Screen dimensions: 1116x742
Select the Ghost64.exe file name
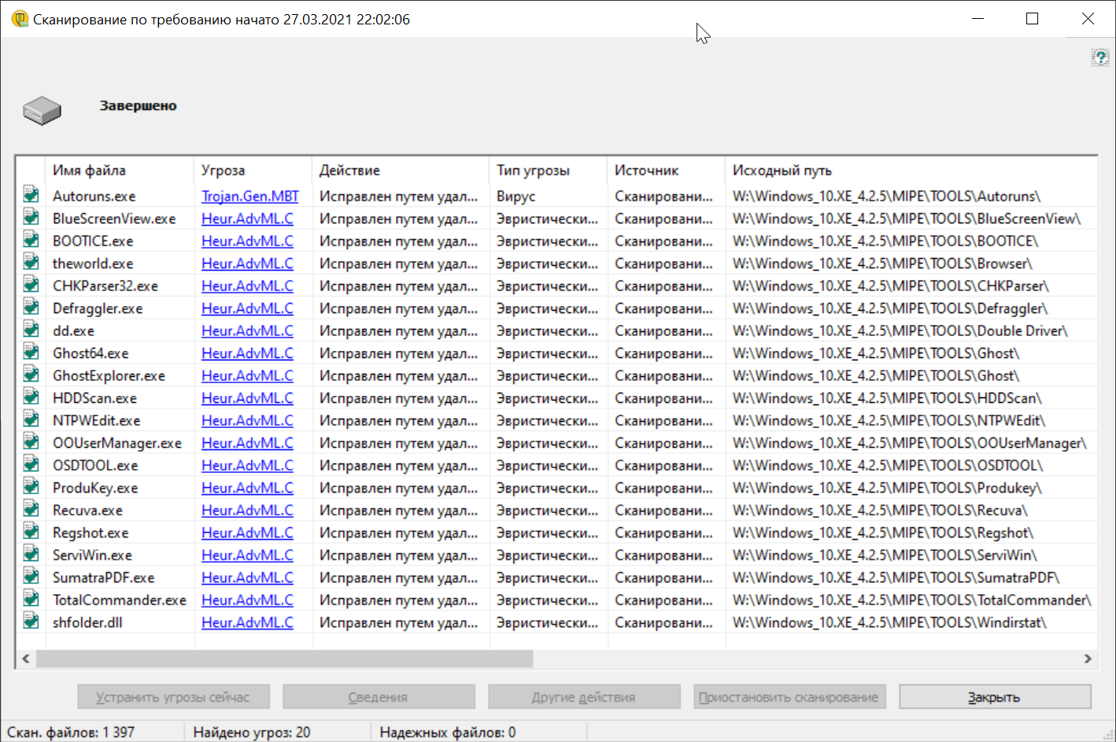(x=91, y=353)
